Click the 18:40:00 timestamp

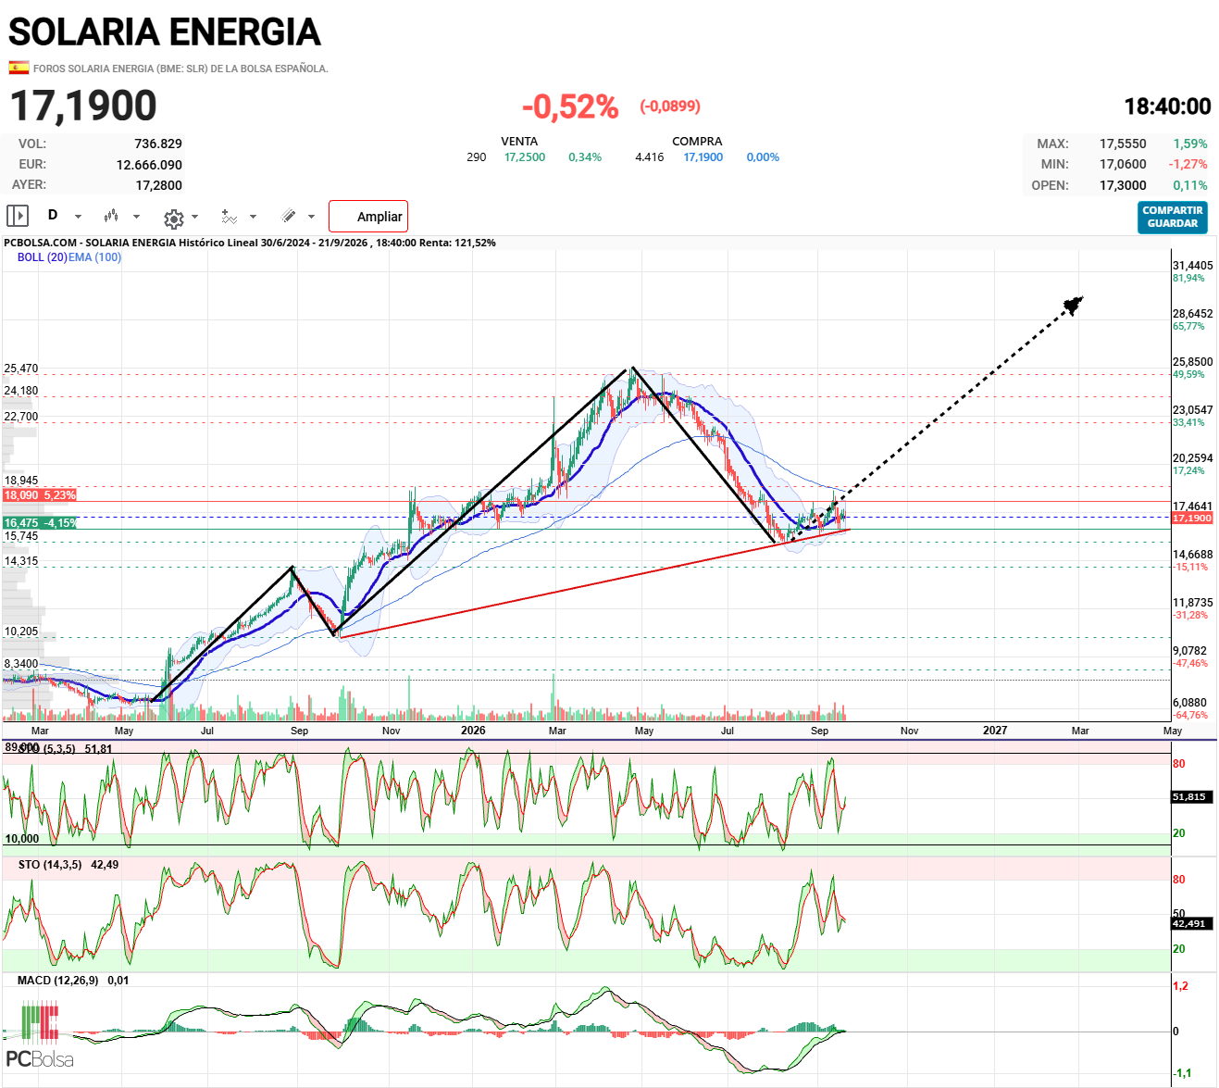(1167, 106)
